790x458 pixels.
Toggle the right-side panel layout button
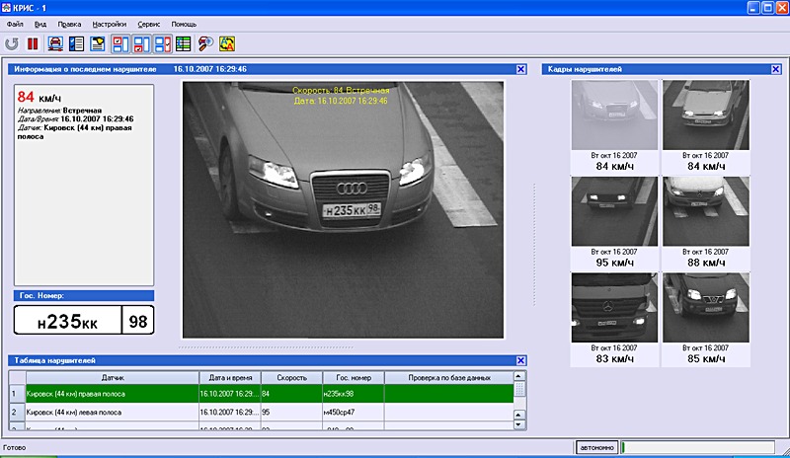[162, 43]
